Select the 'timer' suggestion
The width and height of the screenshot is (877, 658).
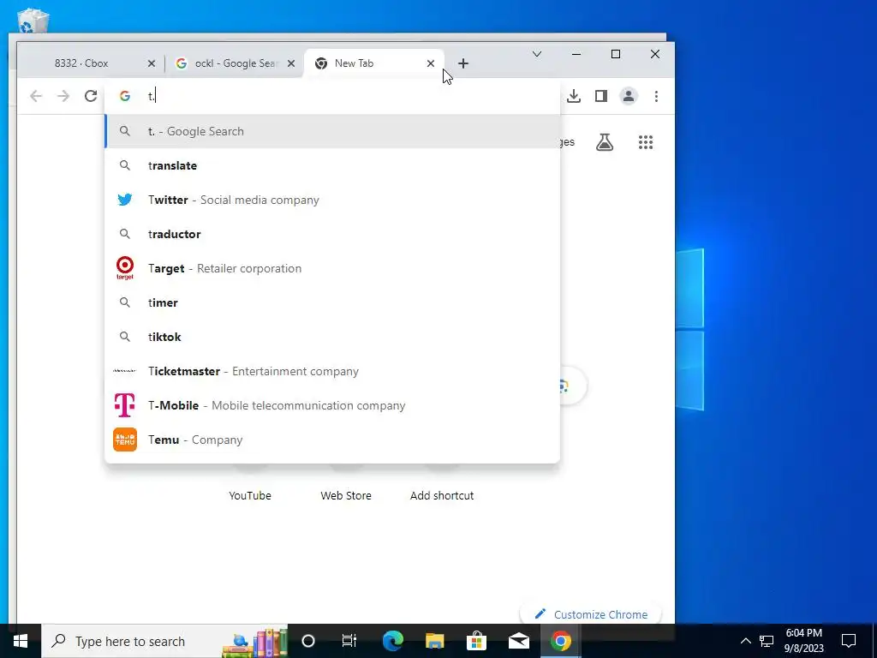click(332, 302)
